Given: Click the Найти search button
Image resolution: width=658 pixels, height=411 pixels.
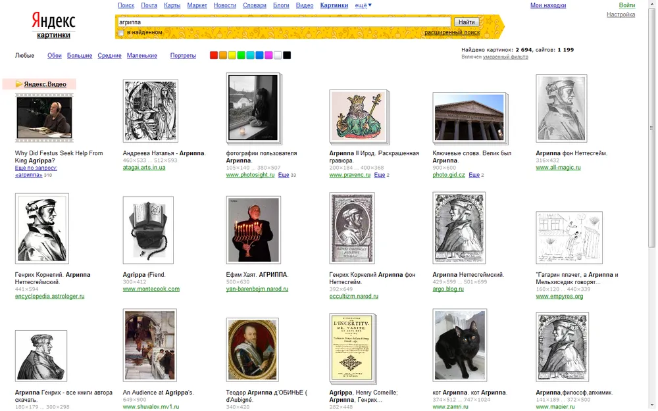Looking at the screenshot, I should pos(467,22).
